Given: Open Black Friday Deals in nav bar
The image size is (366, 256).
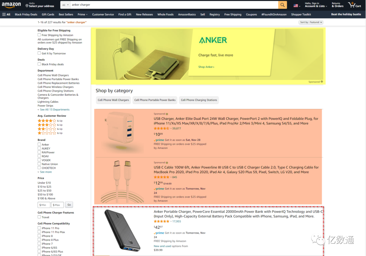Looking at the screenshot, I should pyautogui.click(x=26, y=15).
